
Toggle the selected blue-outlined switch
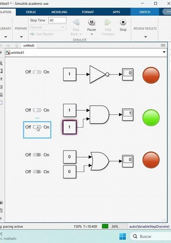pyautogui.click(x=37, y=127)
